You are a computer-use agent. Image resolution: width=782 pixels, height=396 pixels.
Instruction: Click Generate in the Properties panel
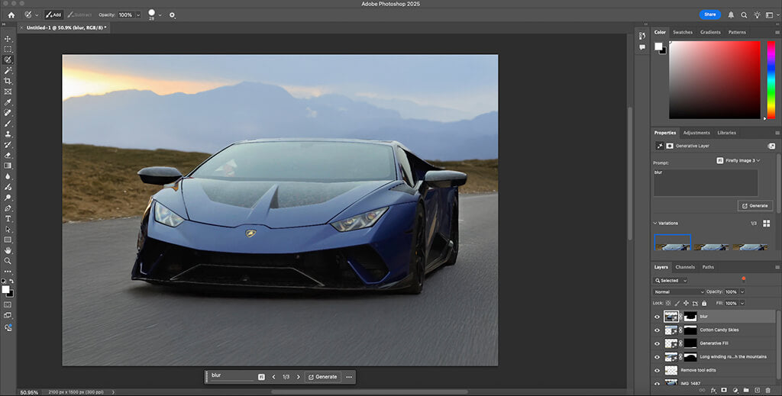pos(755,206)
